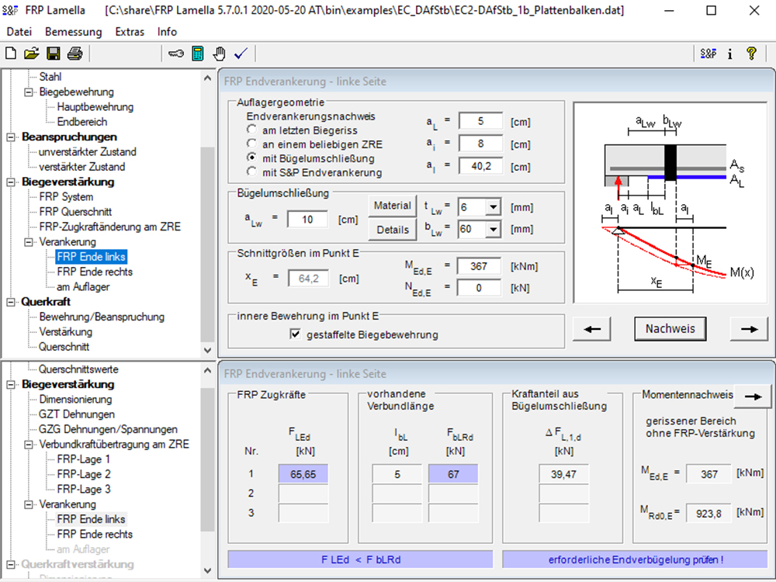Viewport: 776px width, 582px height.
Task: Select 'FRP Querschnitt' tree item
Action: pyautogui.click(x=75, y=212)
